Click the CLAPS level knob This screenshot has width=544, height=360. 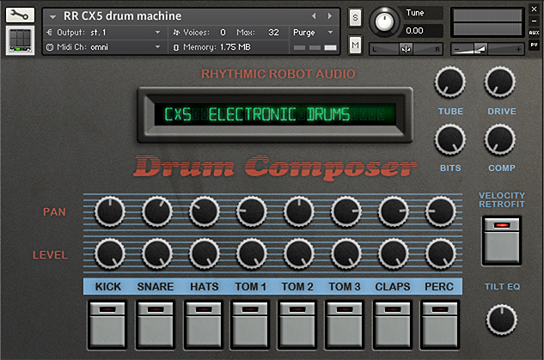(394, 253)
